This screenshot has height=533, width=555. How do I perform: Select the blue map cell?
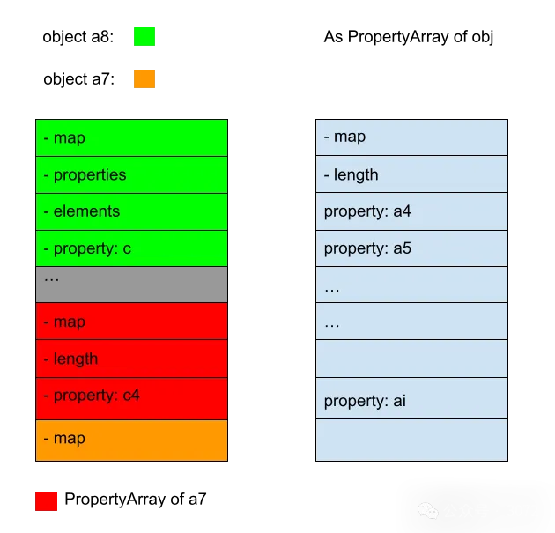411,137
